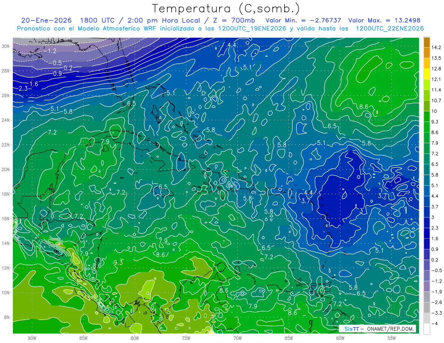
Task: Click the "Valor Min. = -2.76737" text
Action: pos(303,20)
